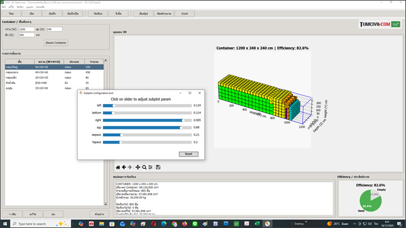Open the second menu bar item
This screenshot has width=406, height=228.
pos(11,7)
